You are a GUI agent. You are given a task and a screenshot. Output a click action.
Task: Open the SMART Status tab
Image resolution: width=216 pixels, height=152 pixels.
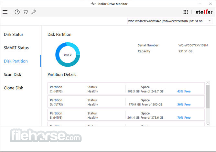(16, 48)
